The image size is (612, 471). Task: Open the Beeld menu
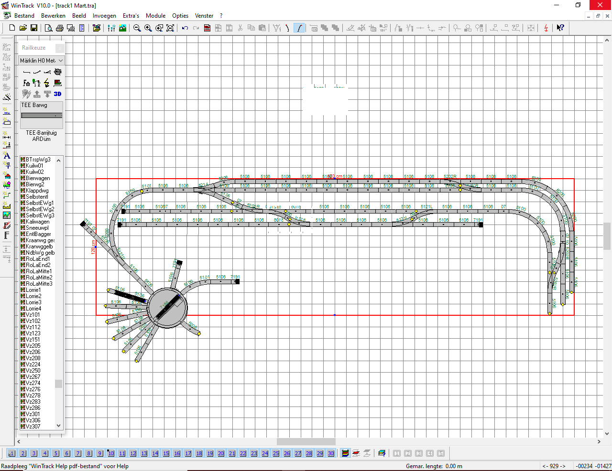pos(79,16)
